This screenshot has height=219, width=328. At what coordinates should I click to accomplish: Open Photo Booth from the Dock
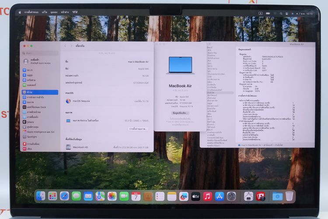point(261,196)
